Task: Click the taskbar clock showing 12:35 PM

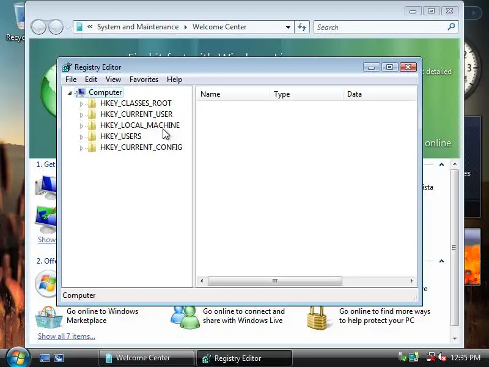Action: pyautogui.click(x=466, y=358)
